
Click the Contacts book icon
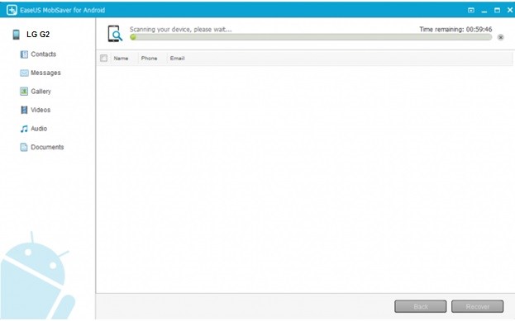[24, 54]
